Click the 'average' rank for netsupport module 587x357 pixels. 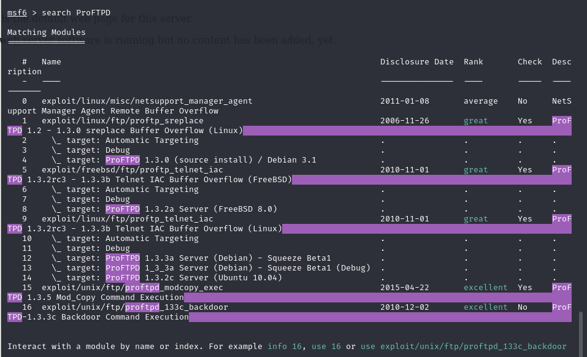(480, 101)
